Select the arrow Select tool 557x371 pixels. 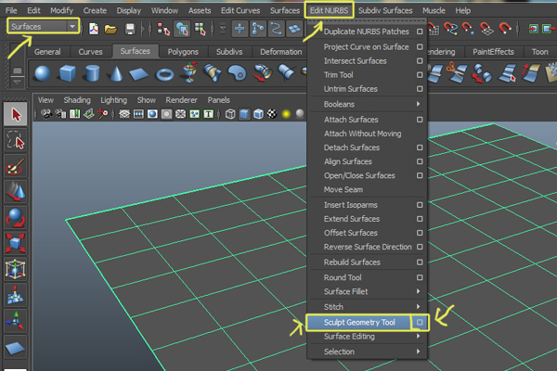click(x=15, y=114)
